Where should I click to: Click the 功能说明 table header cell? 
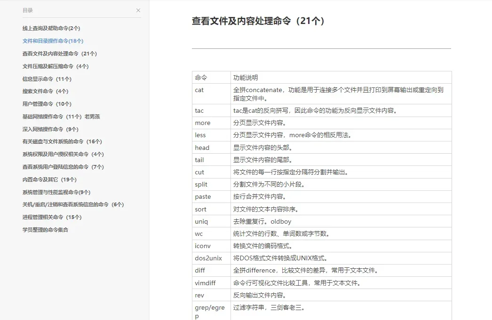[341, 78]
